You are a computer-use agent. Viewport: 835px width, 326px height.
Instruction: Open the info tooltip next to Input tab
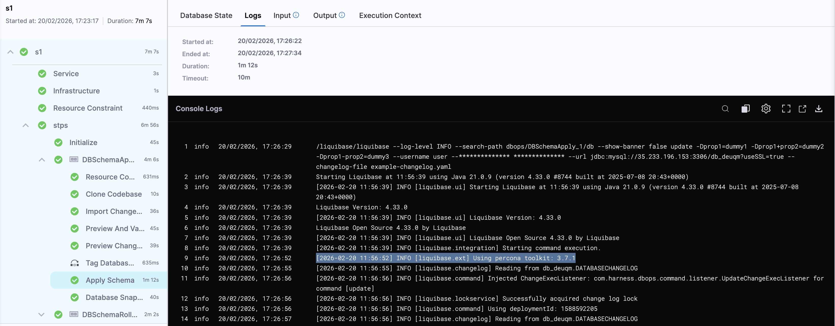[x=296, y=15]
